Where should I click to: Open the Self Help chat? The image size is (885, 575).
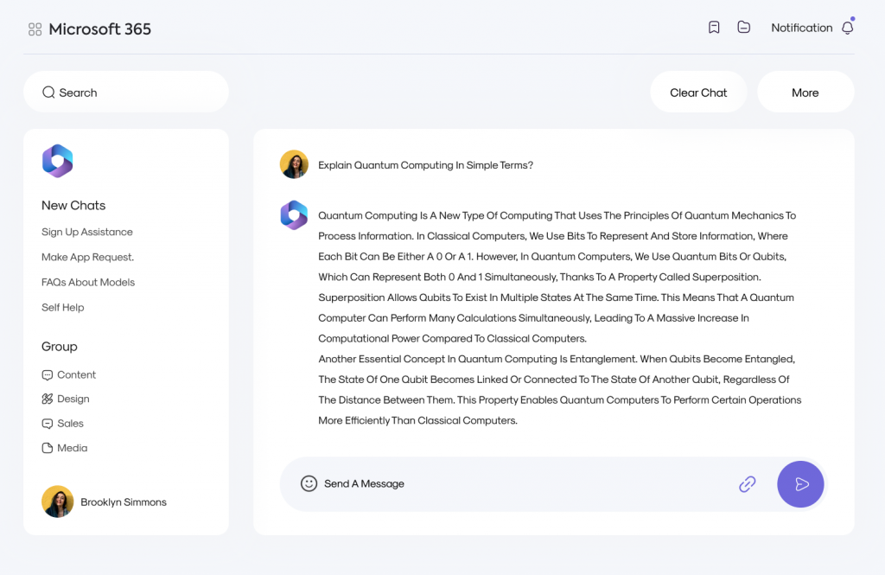[x=62, y=307]
